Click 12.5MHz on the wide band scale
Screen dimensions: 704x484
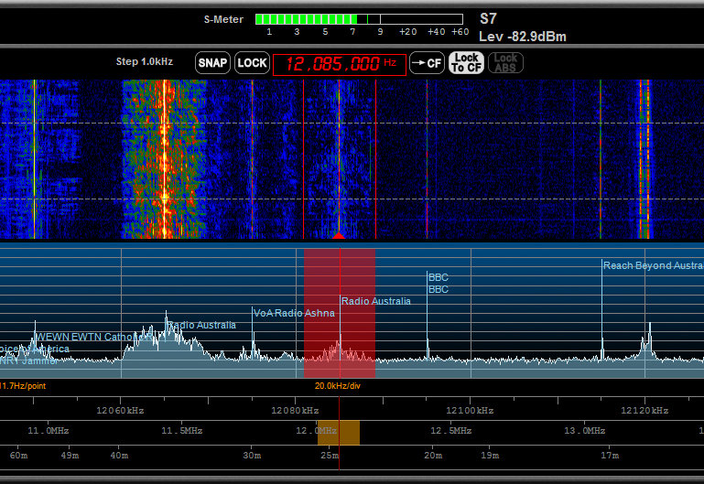[x=450, y=431]
